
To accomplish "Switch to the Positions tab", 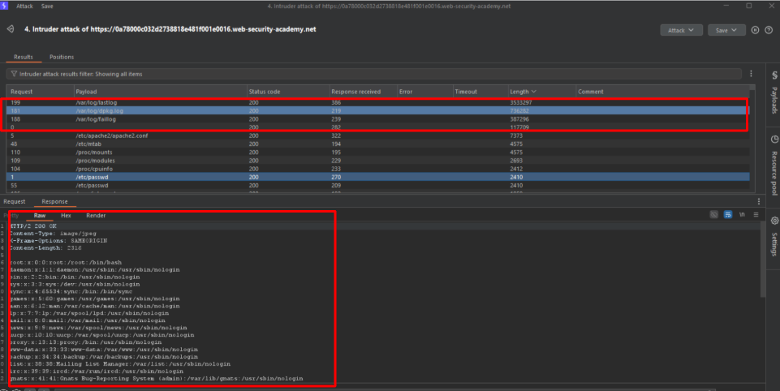I will pyautogui.click(x=62, y=57).
